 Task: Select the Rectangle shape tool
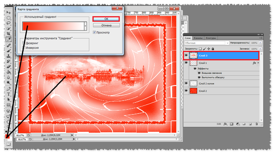[x=8, y=105]
